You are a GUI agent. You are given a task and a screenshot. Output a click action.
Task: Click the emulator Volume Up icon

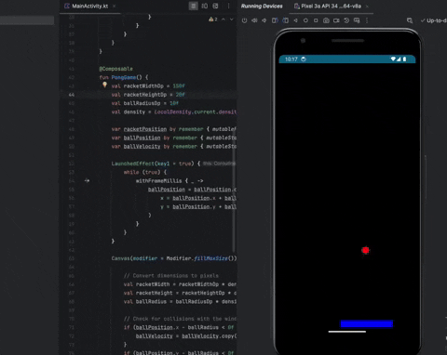tap(254, 20)
